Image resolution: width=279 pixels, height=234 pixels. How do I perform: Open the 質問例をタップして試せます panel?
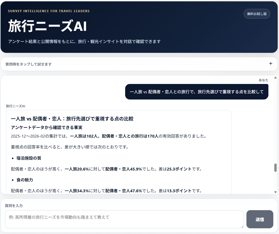[x=139, y=64]
